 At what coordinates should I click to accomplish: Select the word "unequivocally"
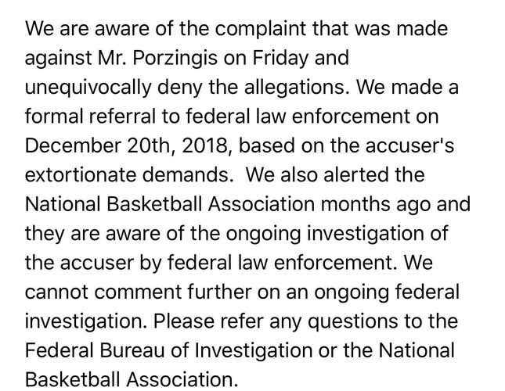[x=88, y=87]
